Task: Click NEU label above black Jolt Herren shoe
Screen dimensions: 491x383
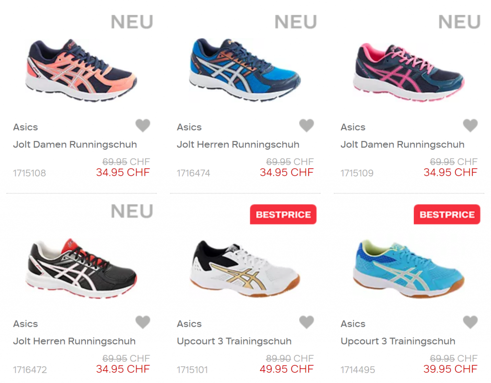Action: [x=132, y=211]
